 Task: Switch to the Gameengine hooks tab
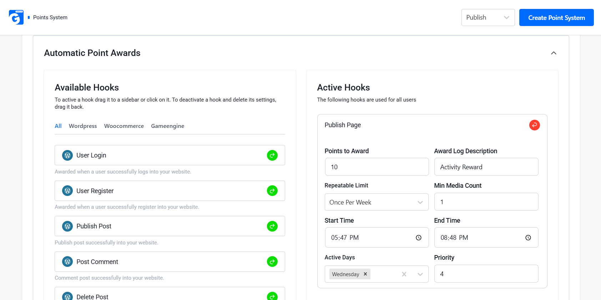point(168,126)
